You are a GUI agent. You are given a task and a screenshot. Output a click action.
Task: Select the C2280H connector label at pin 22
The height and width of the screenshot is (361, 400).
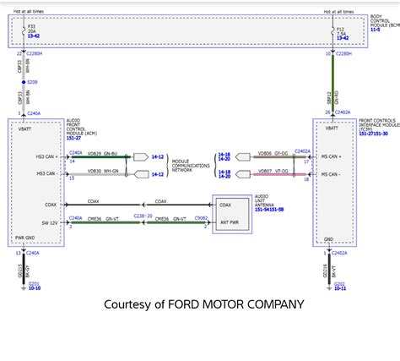(x=35, y=53)
